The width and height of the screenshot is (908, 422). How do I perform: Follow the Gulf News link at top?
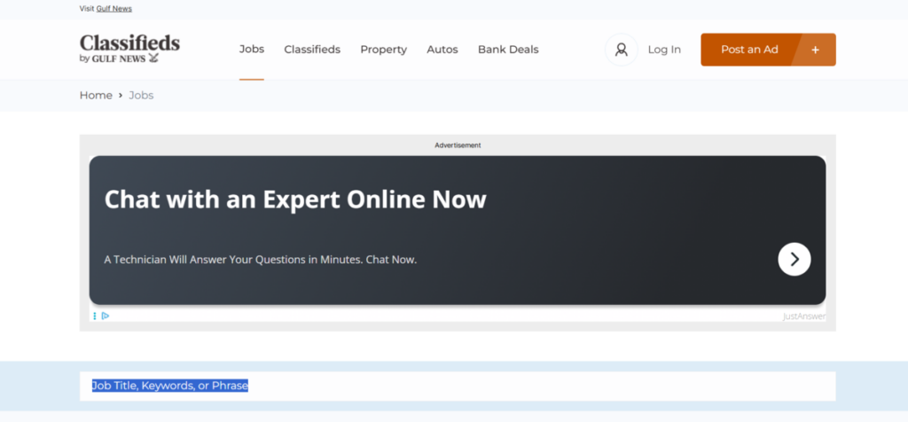point(113,9)
